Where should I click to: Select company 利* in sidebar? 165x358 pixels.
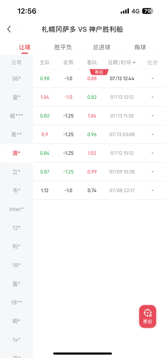(x=16, y=247)
